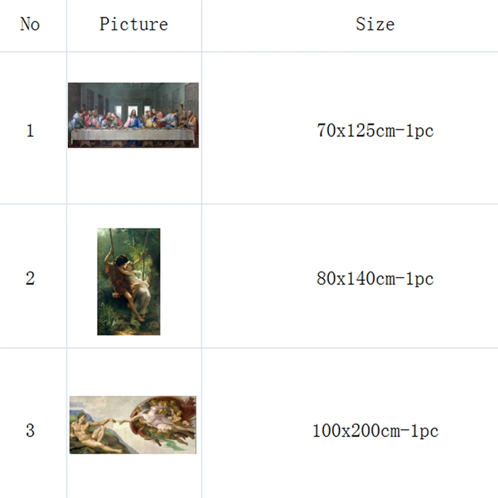
Task: Click the white tablecloth in the Last Supper picture
Action: pos(132,135)
